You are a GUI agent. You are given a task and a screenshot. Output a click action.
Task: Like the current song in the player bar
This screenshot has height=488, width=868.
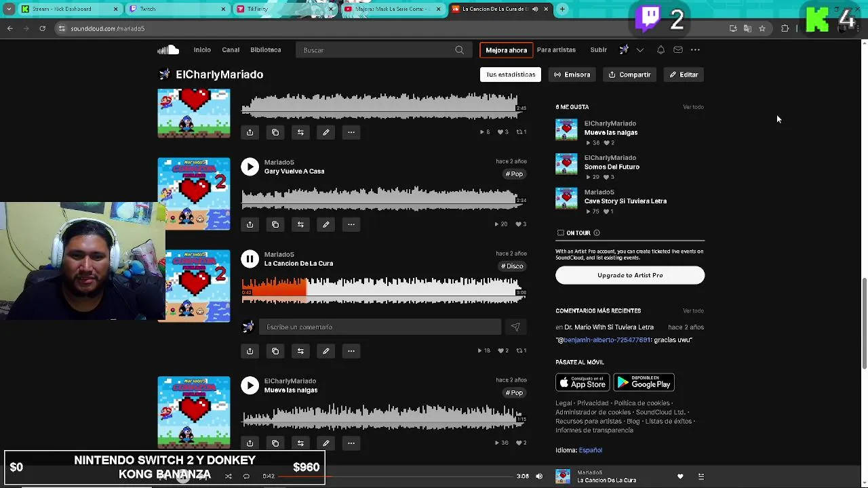[680, 476]
